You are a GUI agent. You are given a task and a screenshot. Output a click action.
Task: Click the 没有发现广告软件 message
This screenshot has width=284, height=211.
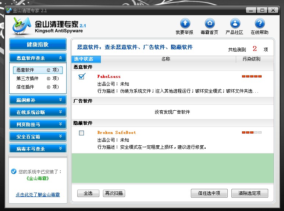tap(172, 112)
